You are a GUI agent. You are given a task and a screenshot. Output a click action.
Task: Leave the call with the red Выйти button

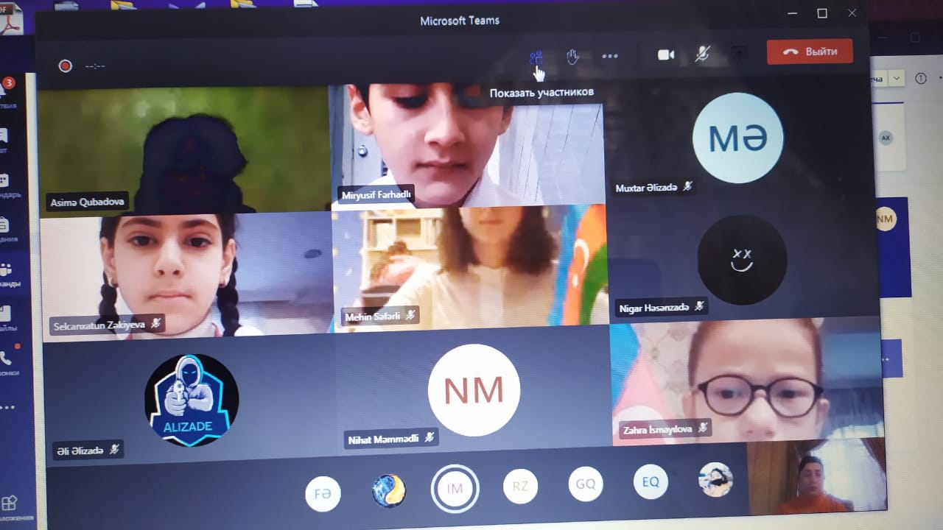pyautogui.click(x=810, y=52)
